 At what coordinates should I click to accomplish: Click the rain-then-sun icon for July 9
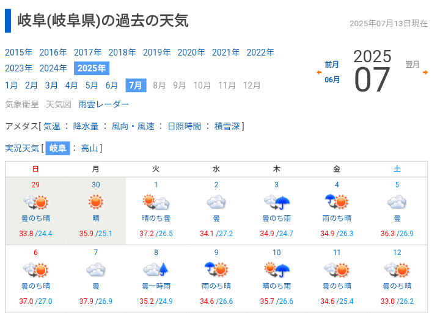click(216, 270)
